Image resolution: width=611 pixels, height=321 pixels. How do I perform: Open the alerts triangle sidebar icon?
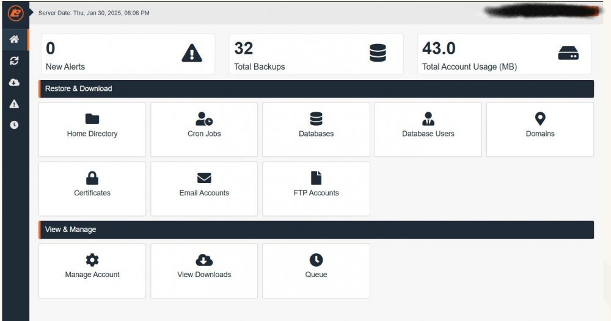click(15, 104)
